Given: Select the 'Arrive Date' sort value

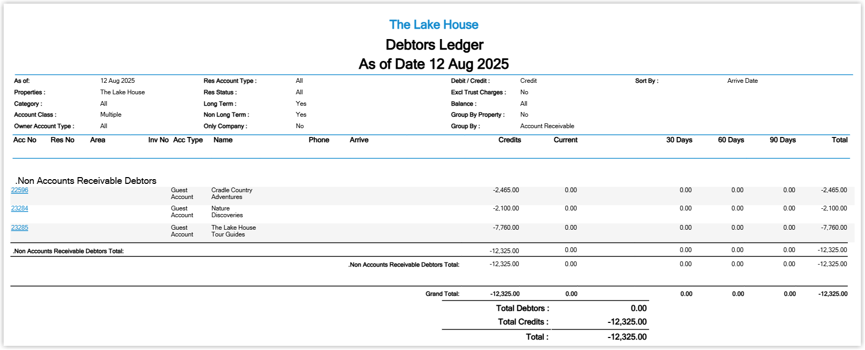Looking at the screenshot, I should (x=742, y=81).
